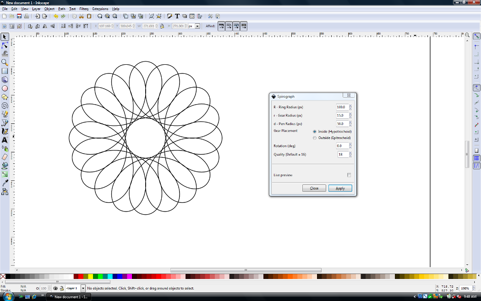
Task: Pick the Color dropper tool
Action: pyautogui.click(x=5, y=183)
